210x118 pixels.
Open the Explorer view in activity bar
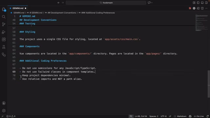pos(4,10)
